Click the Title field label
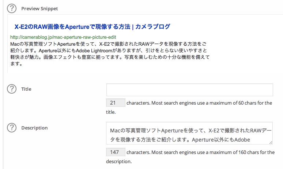This screenshot has width=283, height=169. 26,89
